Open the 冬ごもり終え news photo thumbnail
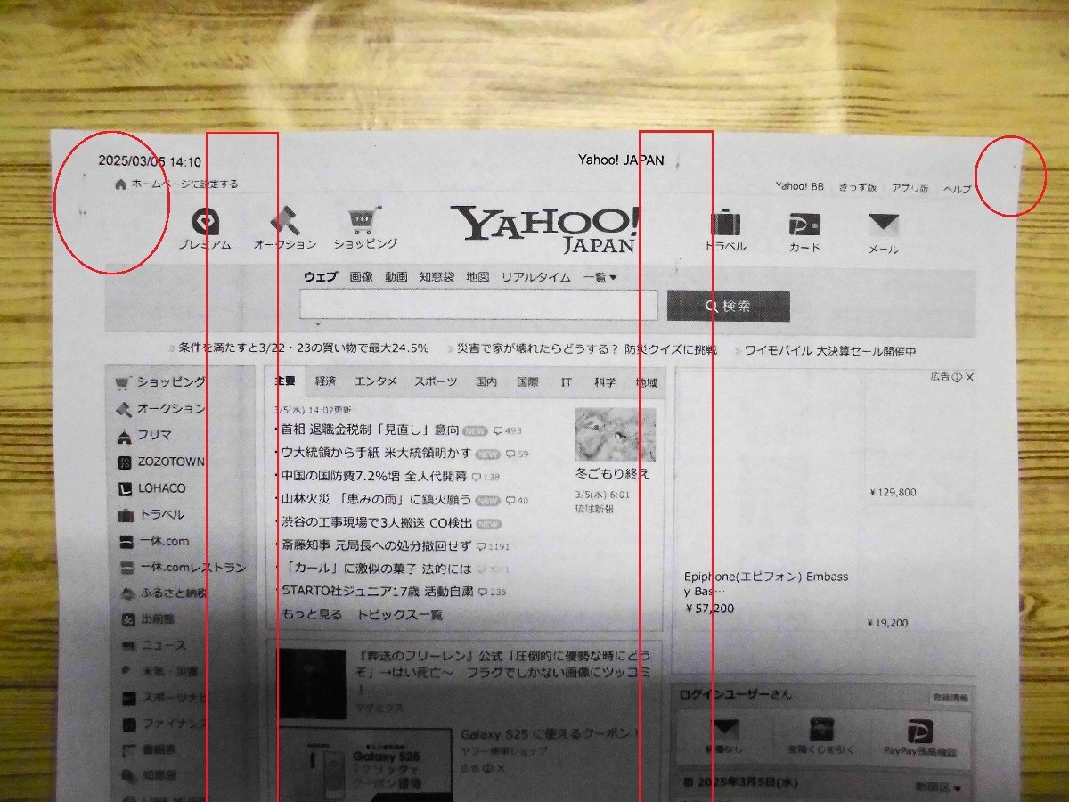Image resolution: width=1069 pixels, height=802 pixels. (615, 435)
